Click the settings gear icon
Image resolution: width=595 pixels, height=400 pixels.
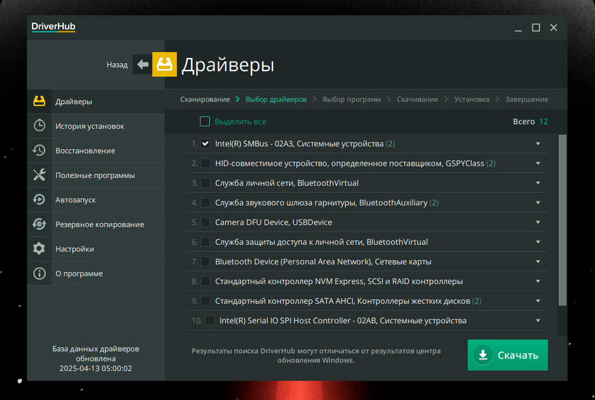point(39,249)
